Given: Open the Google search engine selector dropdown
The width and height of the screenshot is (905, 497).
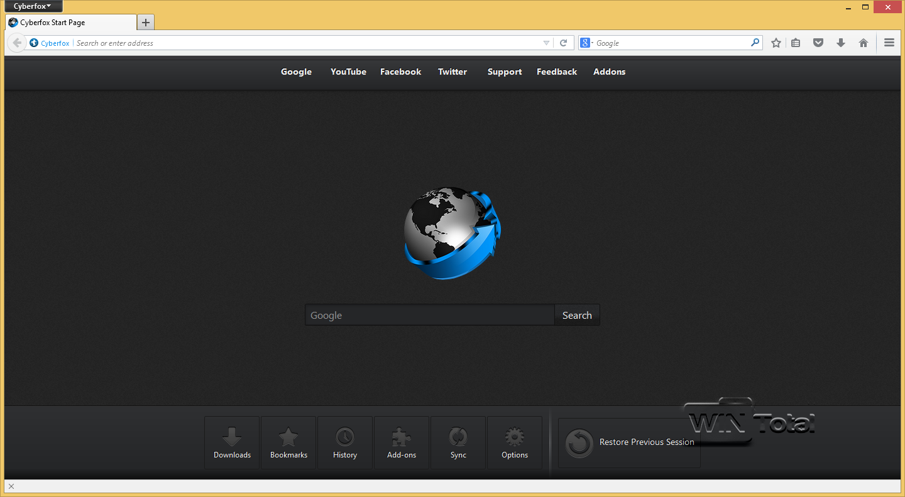Looking at the screenshot, I should click(x=586, y=43).
